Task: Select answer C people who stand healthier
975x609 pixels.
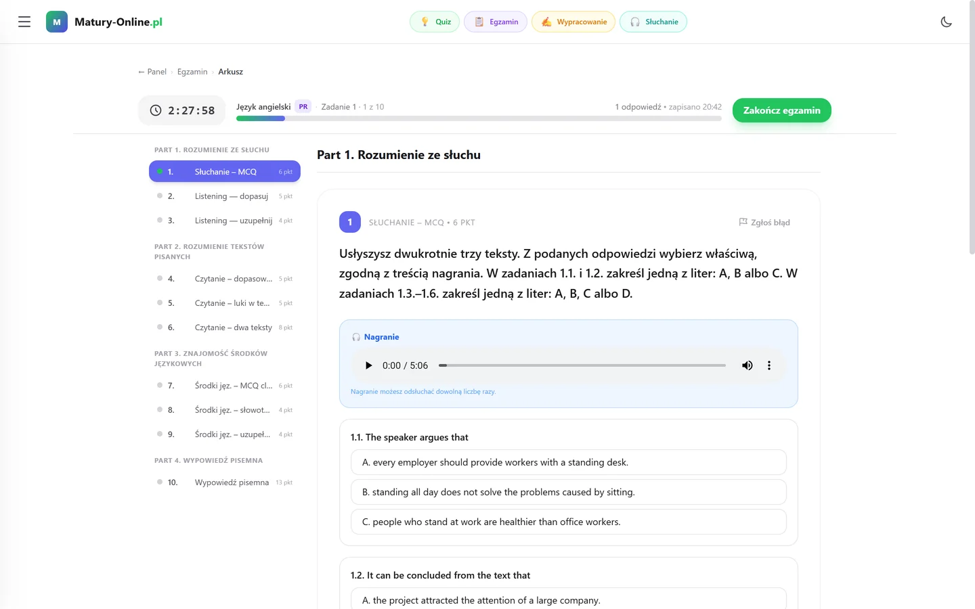Action: 569,522
